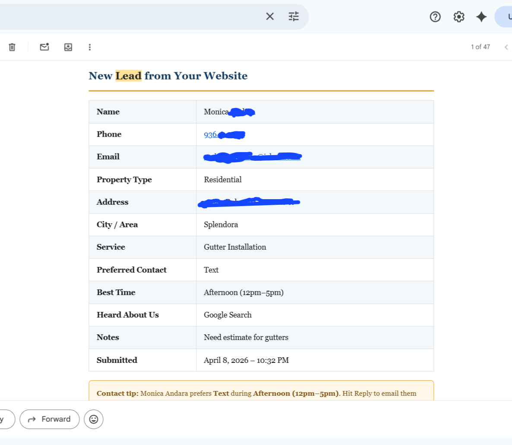Image resolution: width=512 pixels, height=445 pixels.
Task: Click the 'Property Type' row label
Action: 124,180
